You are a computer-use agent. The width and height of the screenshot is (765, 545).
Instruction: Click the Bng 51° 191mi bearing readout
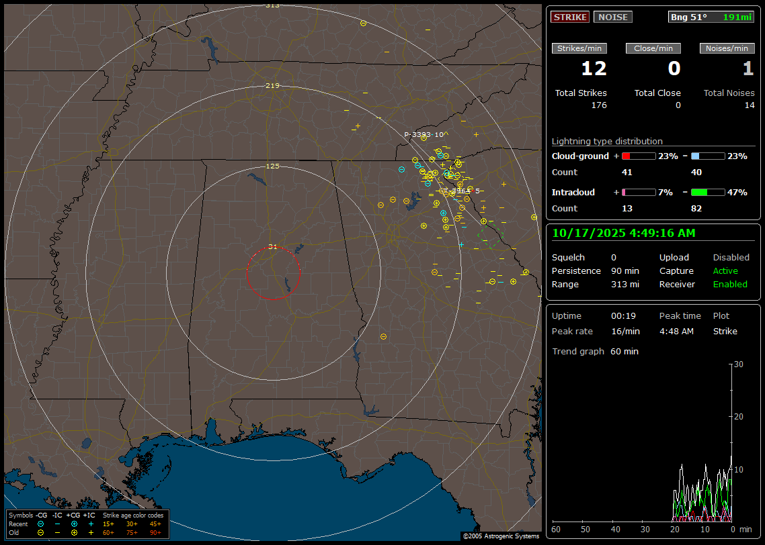tap(711, 17)
